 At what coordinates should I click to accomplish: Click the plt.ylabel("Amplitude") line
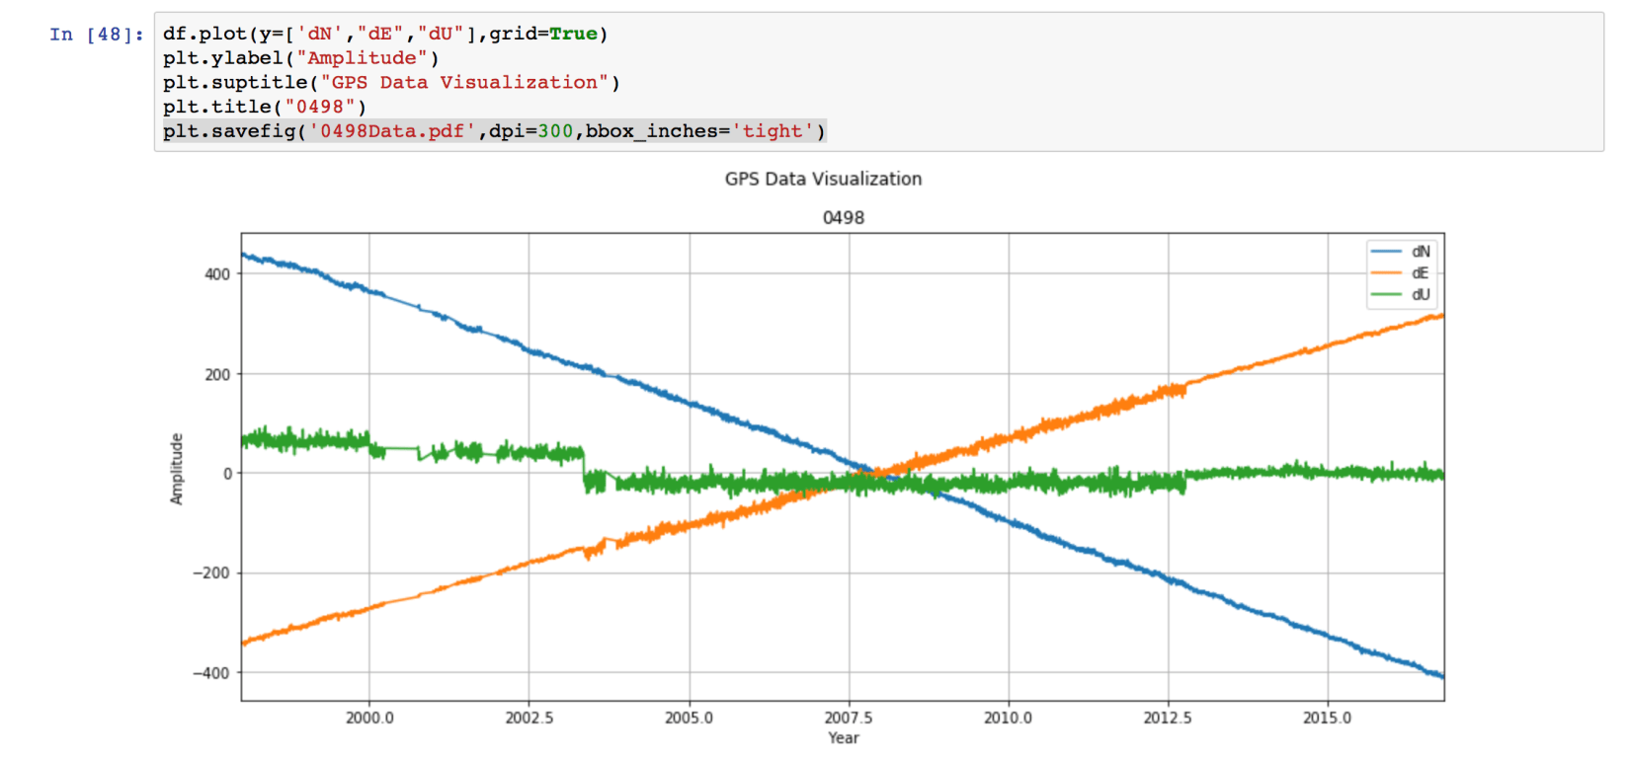301,58
